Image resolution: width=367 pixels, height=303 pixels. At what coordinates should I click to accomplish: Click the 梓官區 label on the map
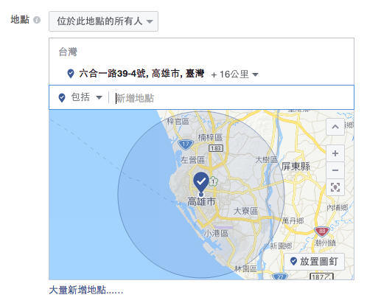[178, 121]
